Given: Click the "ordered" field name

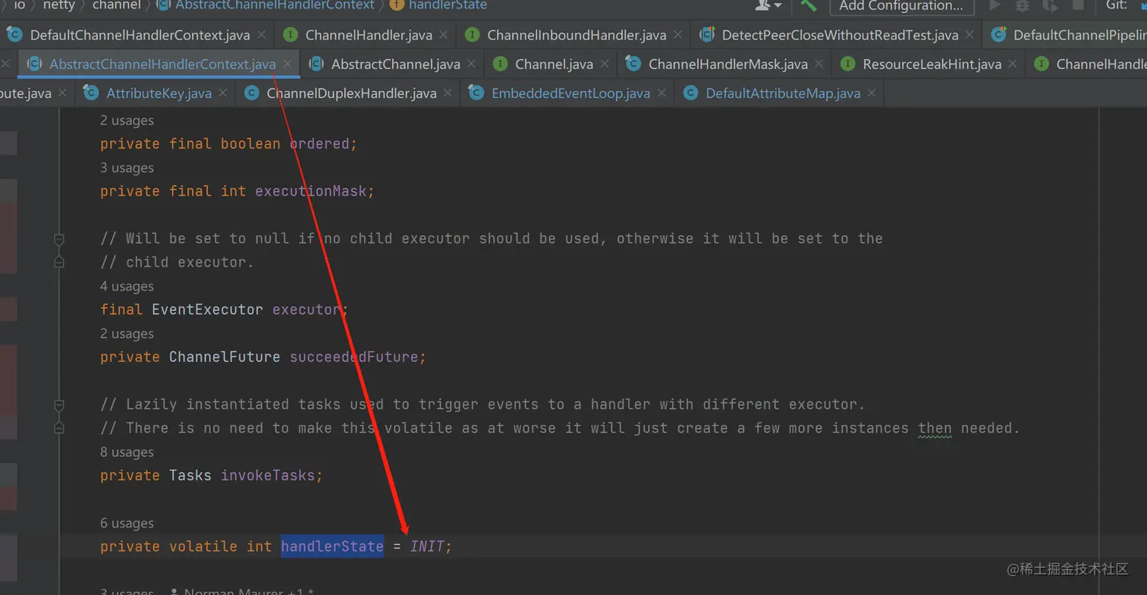Looking at the screenshot, I should click(x=319, y=144).
